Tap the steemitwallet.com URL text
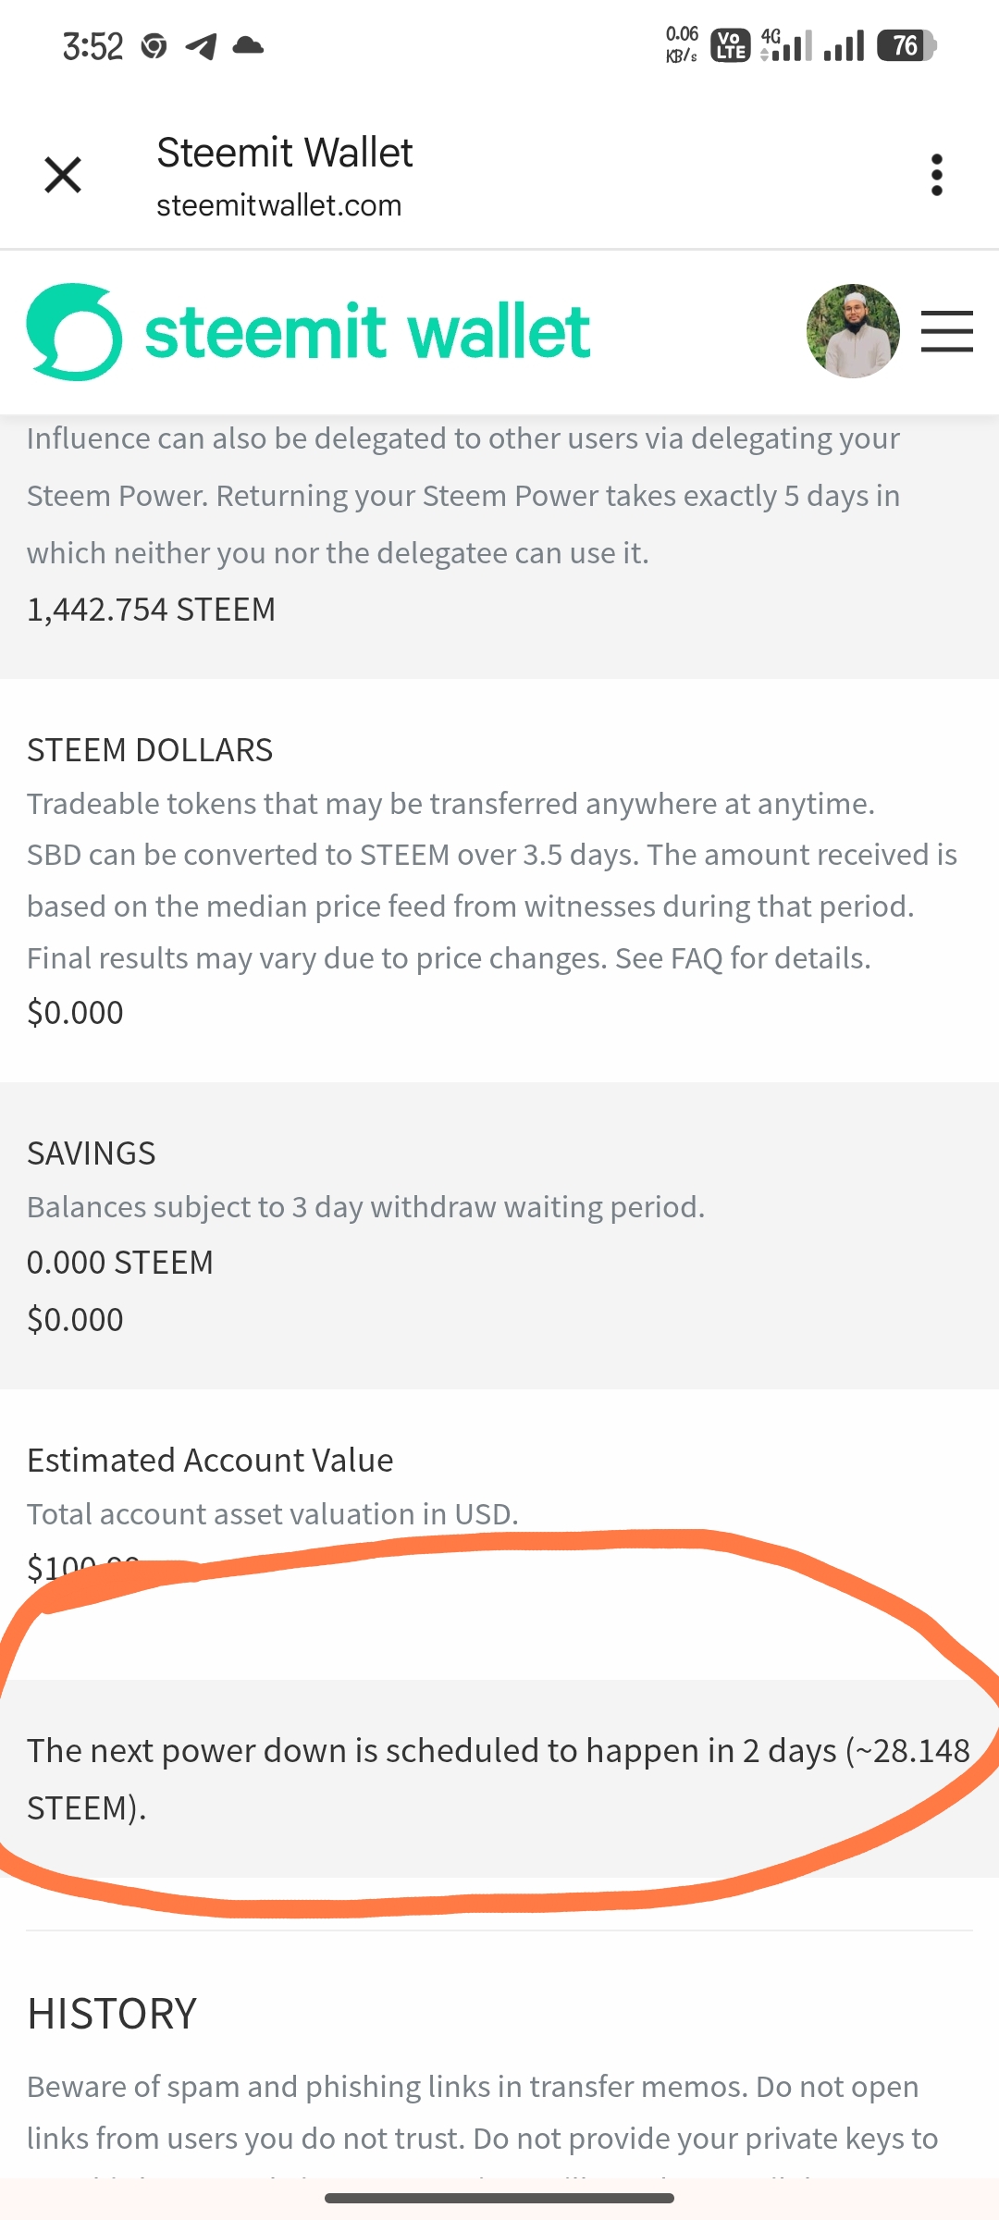 pos(278,205)
